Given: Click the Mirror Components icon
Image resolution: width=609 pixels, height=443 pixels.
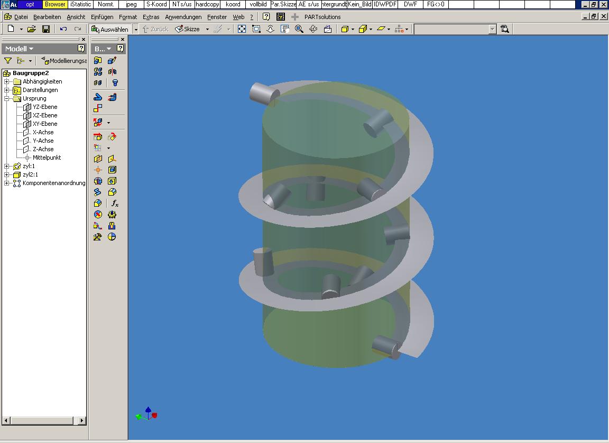Looking at the screenshot, I should click(112, 71).
